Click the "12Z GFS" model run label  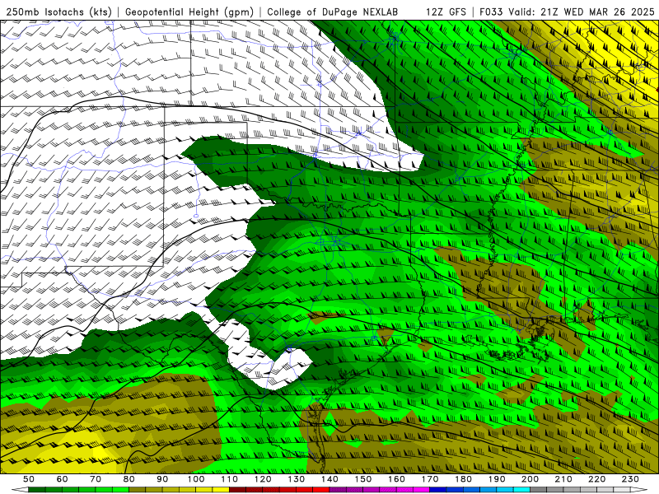(x=446, y=12)
